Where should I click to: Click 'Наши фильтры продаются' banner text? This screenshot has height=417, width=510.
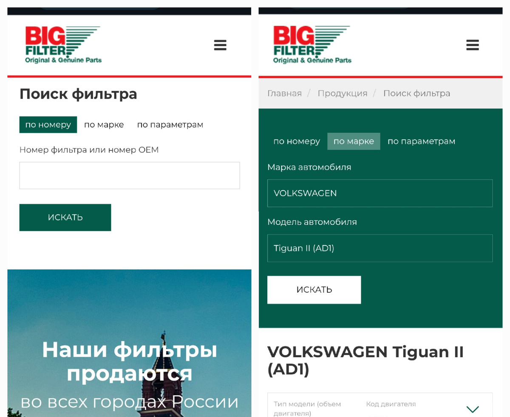tap(130, 362)
